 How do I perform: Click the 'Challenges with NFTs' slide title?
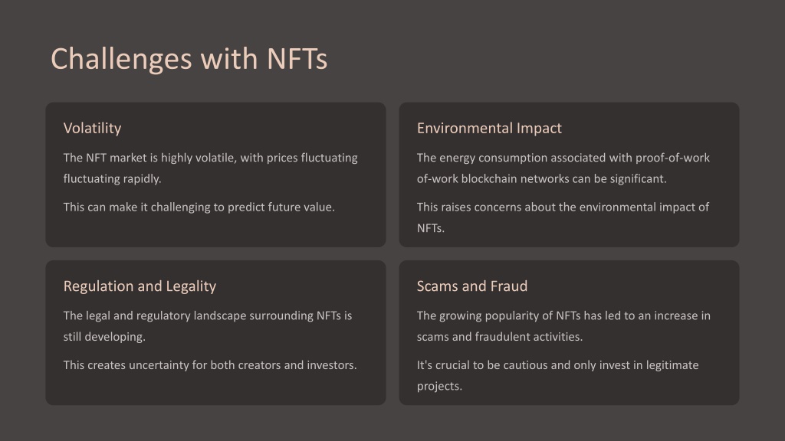[189, 59]
